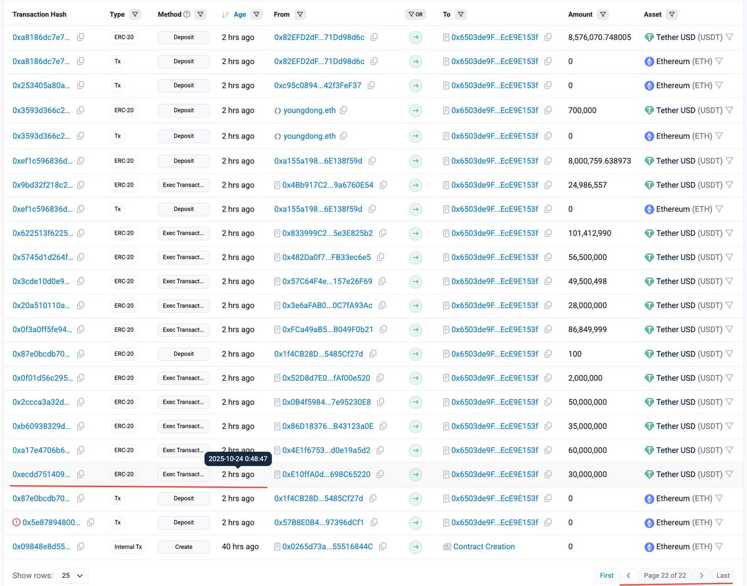Copy to address in 30,000,000 row
This screenshot has width=747, height=586.
[548, 474]
